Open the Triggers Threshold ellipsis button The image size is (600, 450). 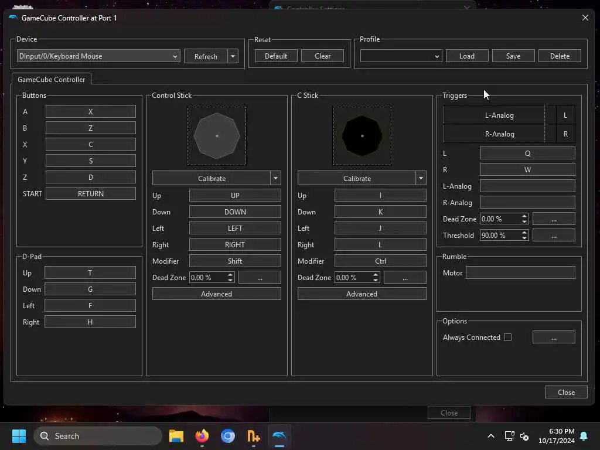(554, 236)
